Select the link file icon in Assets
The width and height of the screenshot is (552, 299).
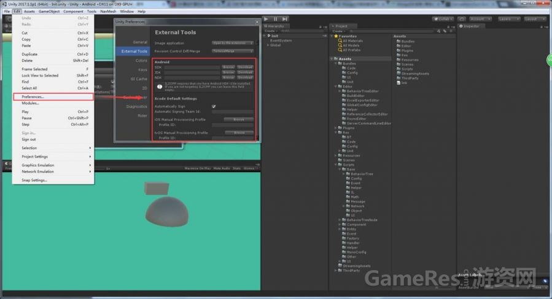[398, 83]
